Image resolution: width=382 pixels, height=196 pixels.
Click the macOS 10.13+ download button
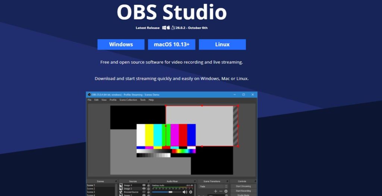(172, 44)
